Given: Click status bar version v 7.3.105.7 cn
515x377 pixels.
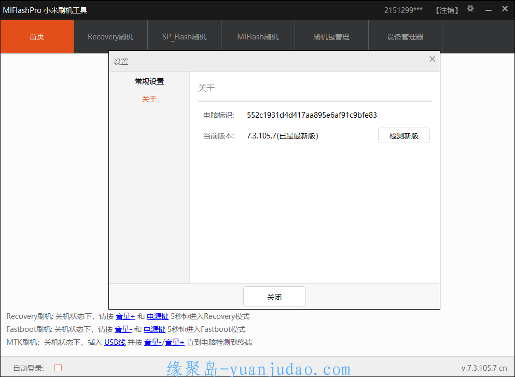Looking at the screenshot, I should coord(484,368).
